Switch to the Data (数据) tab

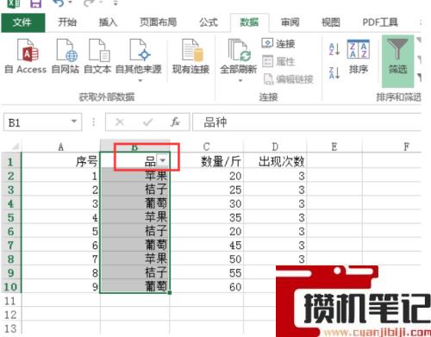pos(249,22)
